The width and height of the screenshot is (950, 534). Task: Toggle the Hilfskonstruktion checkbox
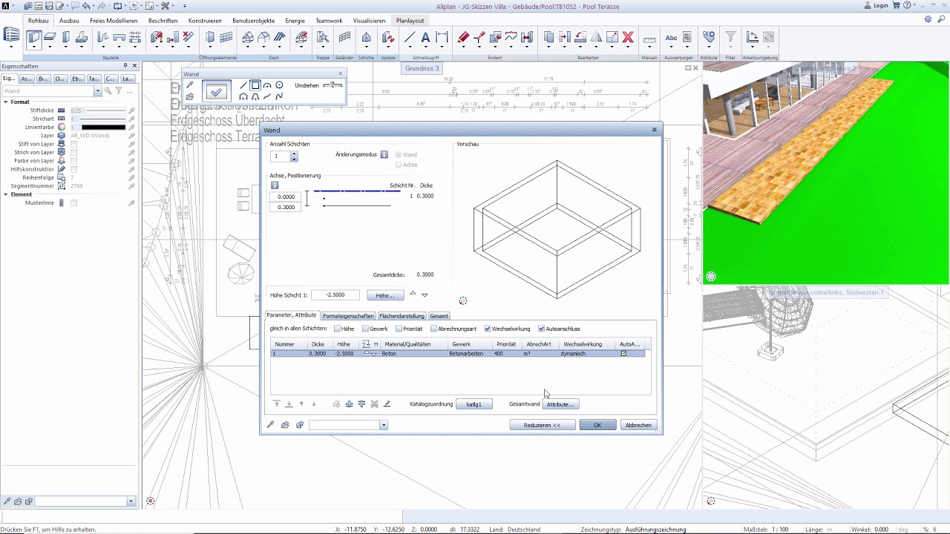click(x=73, y=169)
